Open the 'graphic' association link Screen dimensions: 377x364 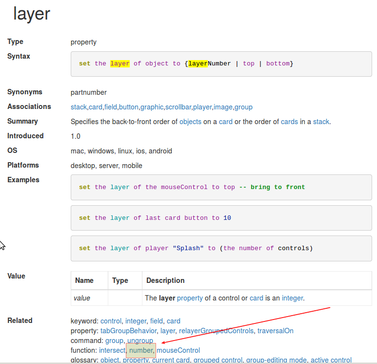point(152,107)
